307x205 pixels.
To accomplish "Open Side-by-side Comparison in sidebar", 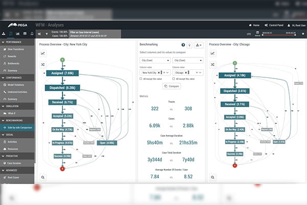I will click(19, 127).
